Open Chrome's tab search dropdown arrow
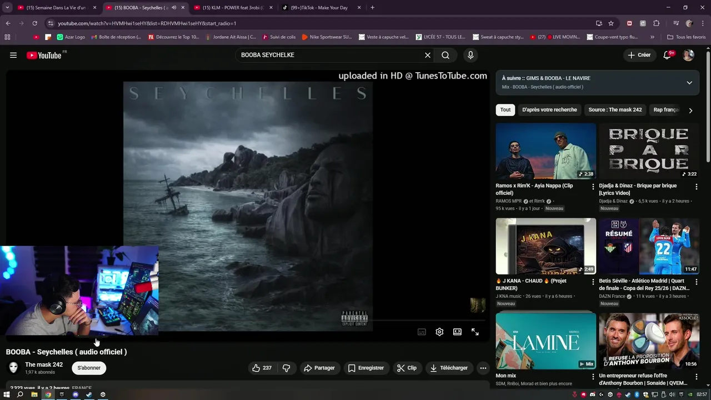711x400 pixels. click(7, 8)
